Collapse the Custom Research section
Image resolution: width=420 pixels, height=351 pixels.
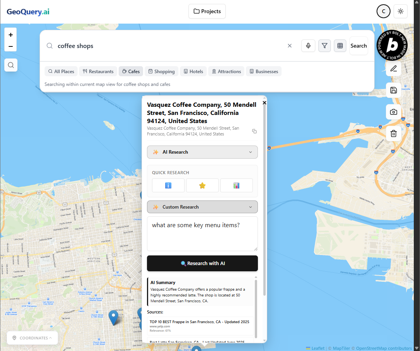(202, 207)
